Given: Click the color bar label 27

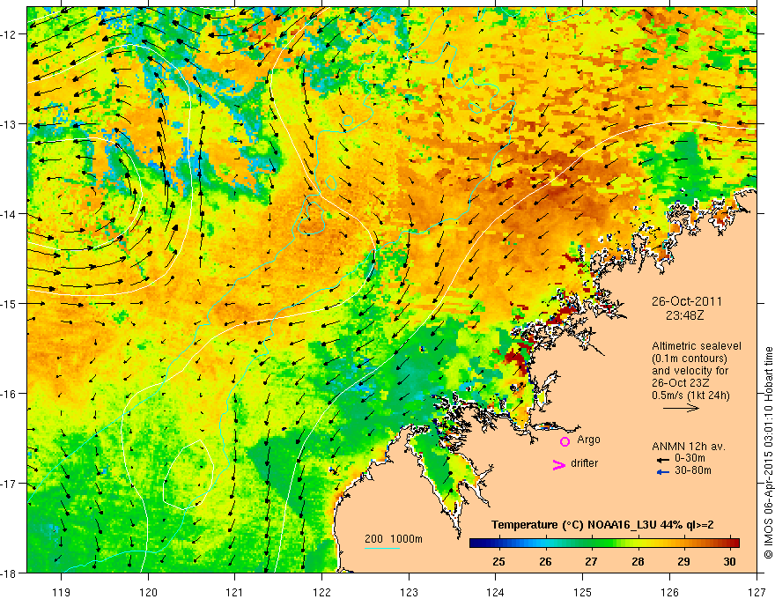Looking at the screenshot, I should pos(591,561).
